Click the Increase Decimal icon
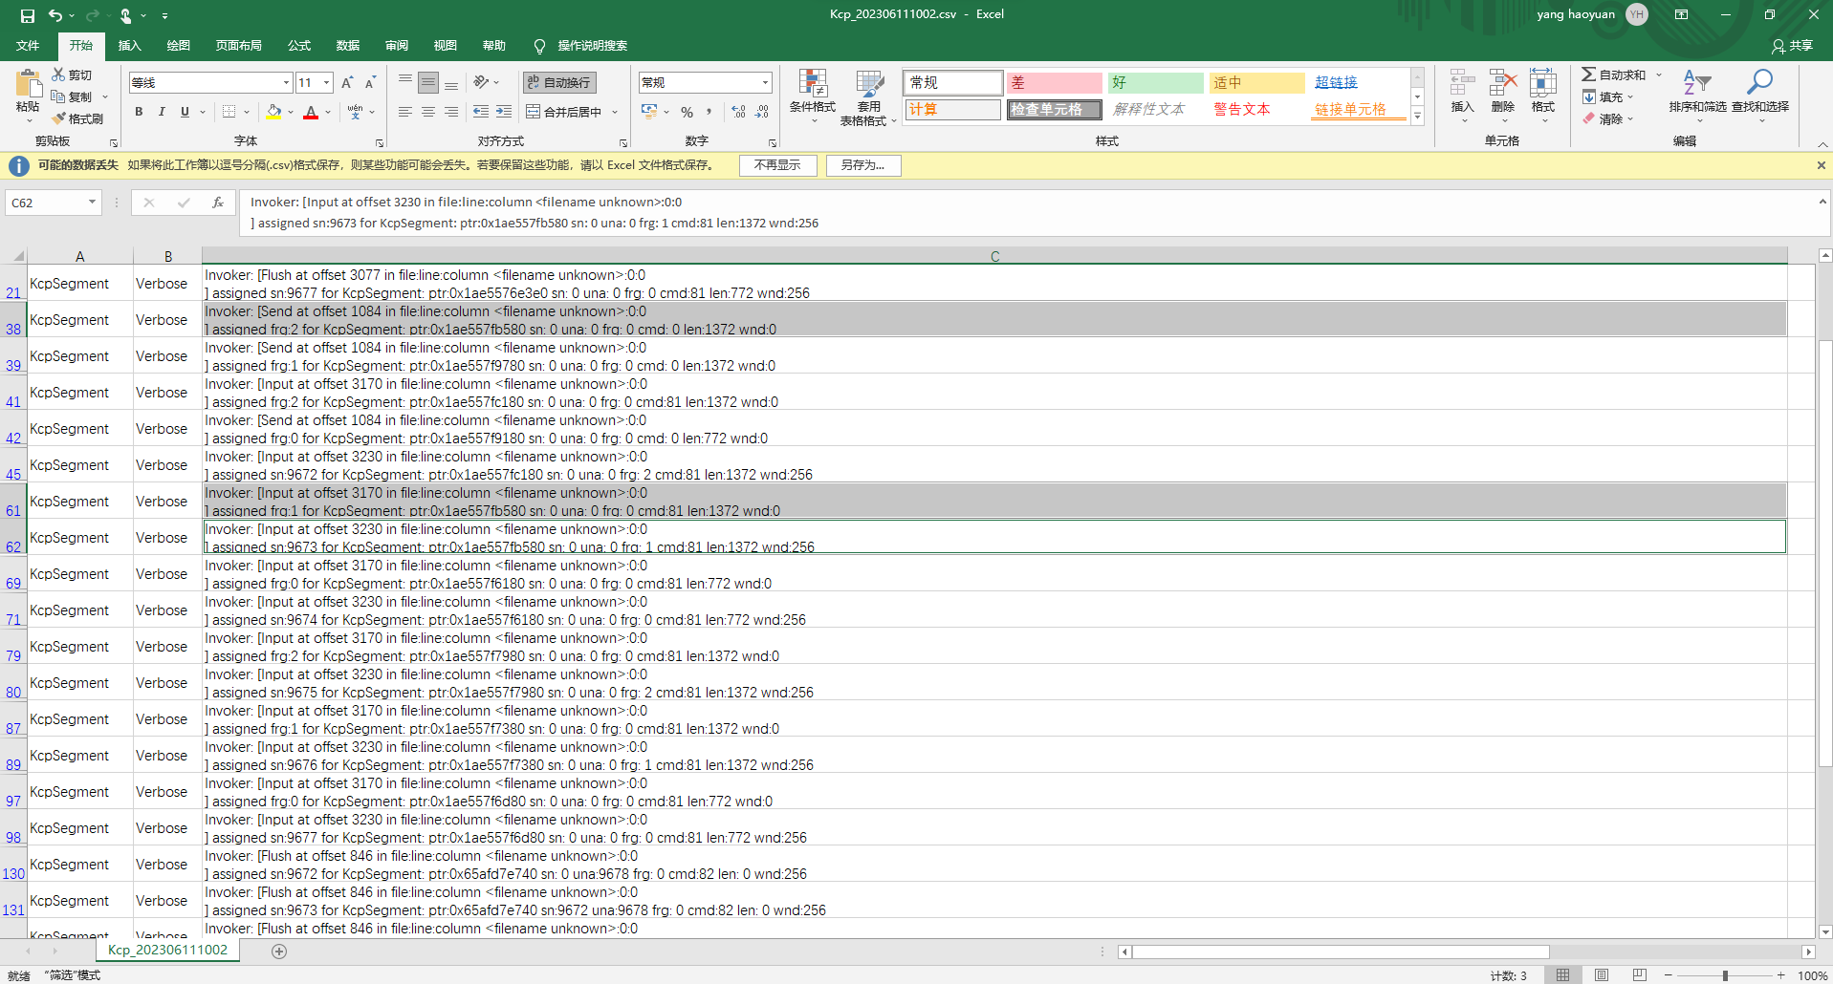This screenshot has height=984, width=1833. point(737,112)
